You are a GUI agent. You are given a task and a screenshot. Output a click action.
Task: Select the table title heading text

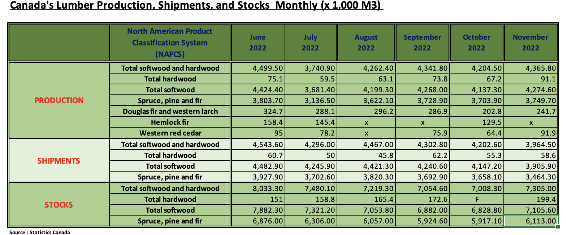pyautogui.click(x=196, y=5)
